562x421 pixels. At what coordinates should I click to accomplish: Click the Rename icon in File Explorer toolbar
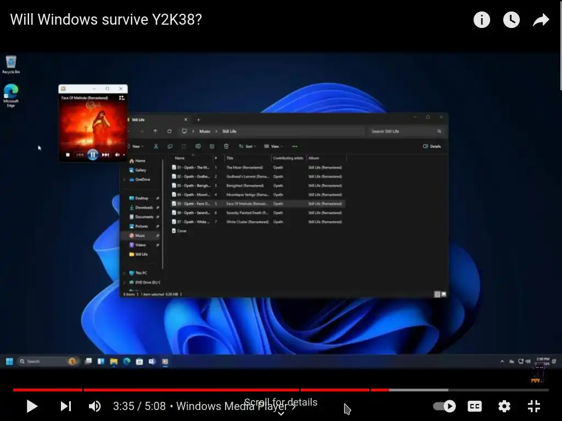pos(198,146)
